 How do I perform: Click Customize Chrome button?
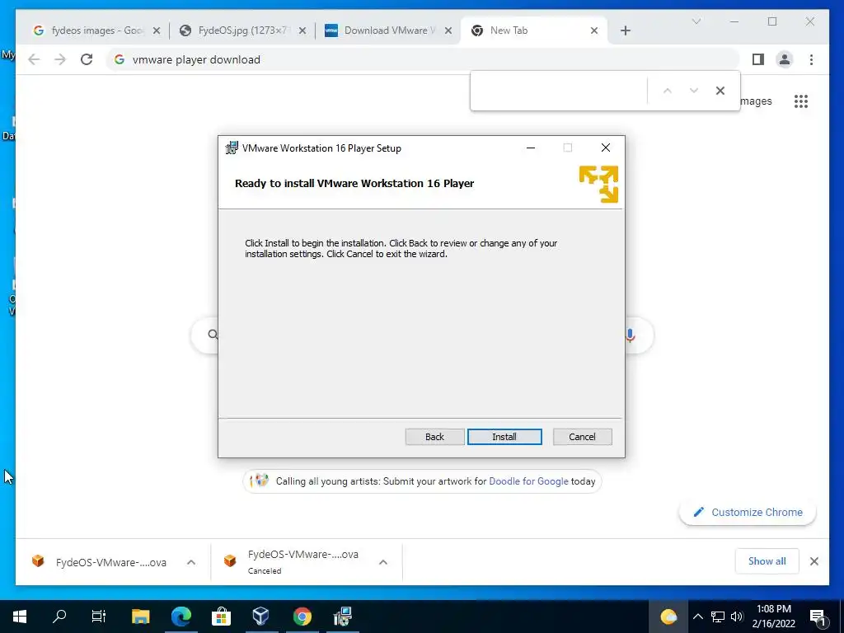tap(747, 513)
